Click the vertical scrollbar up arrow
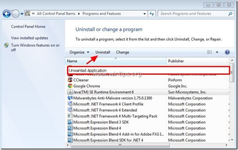The width and height of the screenshot is (238, 150). point(232,60)
